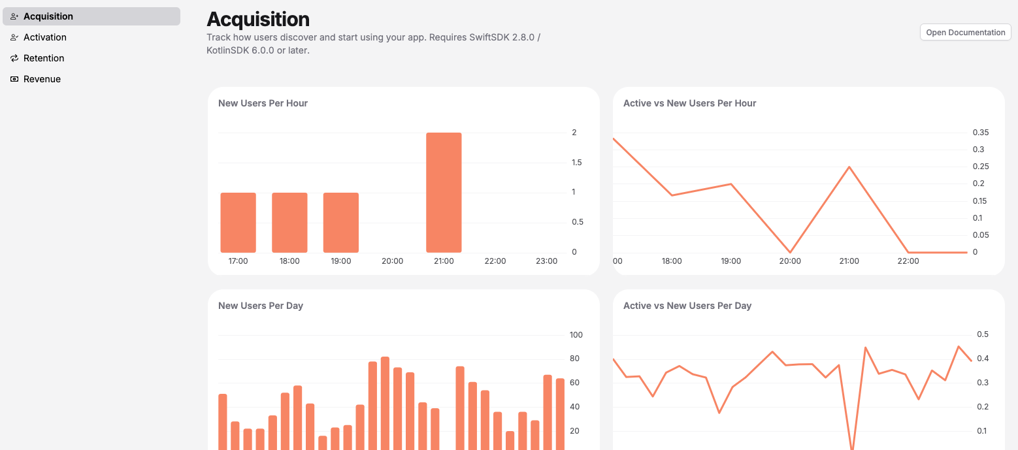
Task: Click the 0.35 axis value on hourly line chart
Action: tap(981, 132)
